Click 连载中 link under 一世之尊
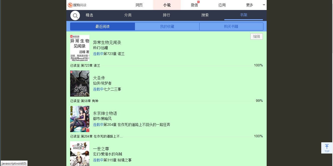The width and height of the screenshot is (333, 166). 98,160
